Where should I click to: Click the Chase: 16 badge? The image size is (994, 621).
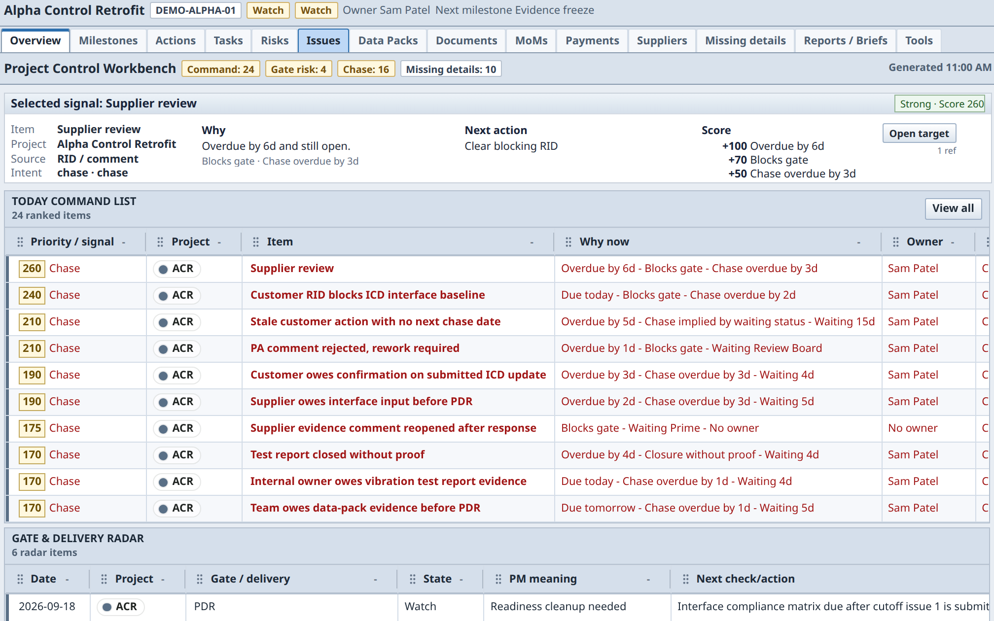coord(366,69)
